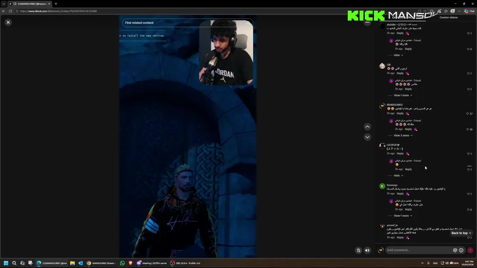Open the Windows Start menu

point(6,263)
